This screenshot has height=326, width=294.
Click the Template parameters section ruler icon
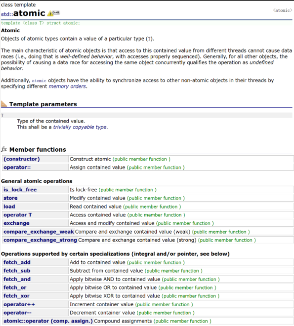pyautogui.click(x=4, y=103)
